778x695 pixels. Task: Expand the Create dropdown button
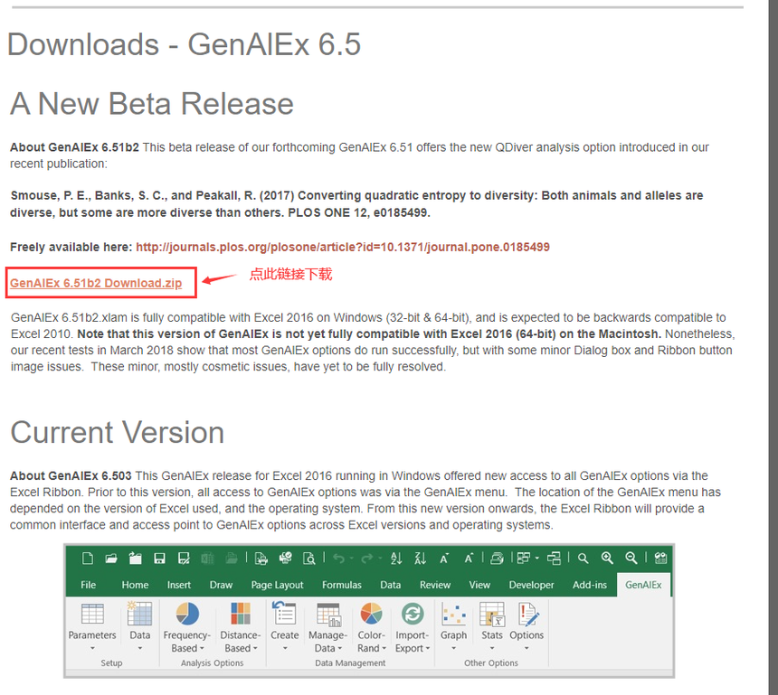point(285,626)
